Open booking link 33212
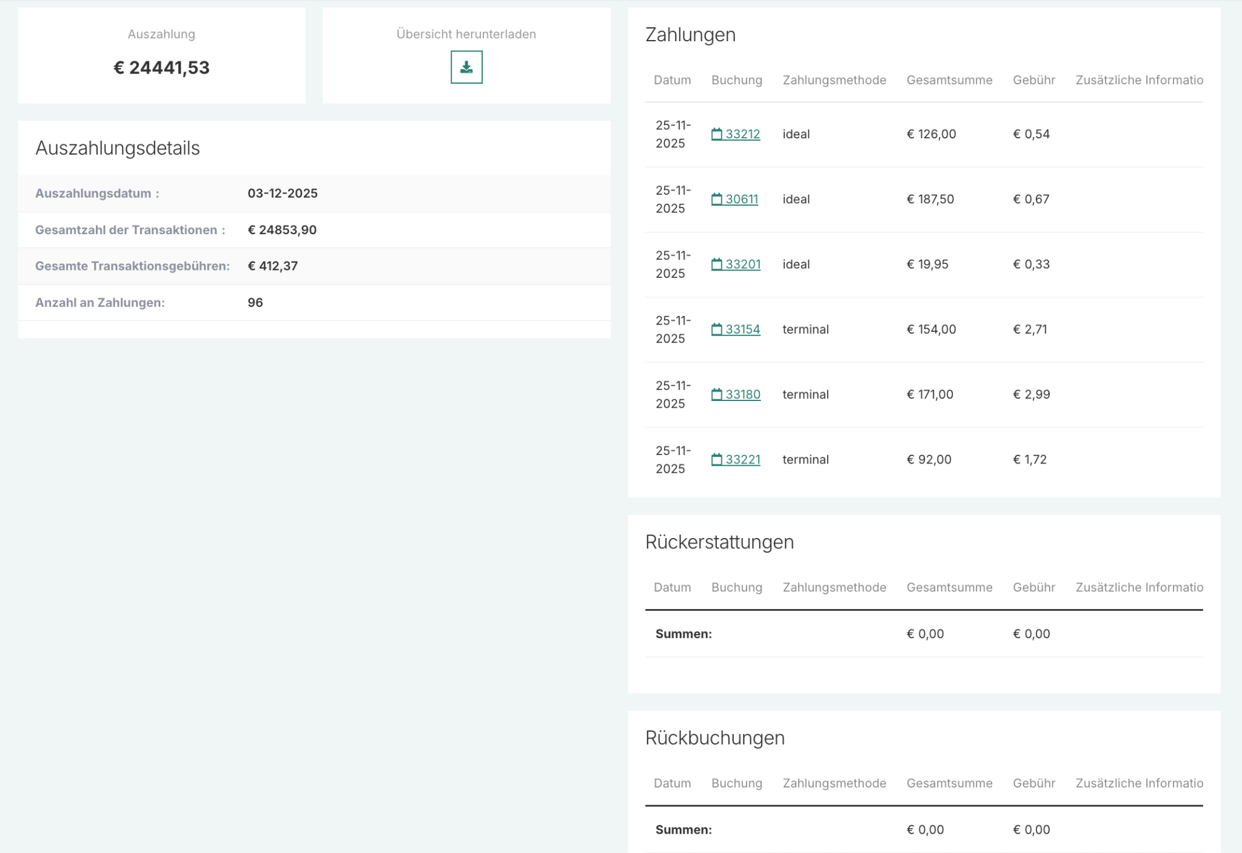 (x=743, y=134)
